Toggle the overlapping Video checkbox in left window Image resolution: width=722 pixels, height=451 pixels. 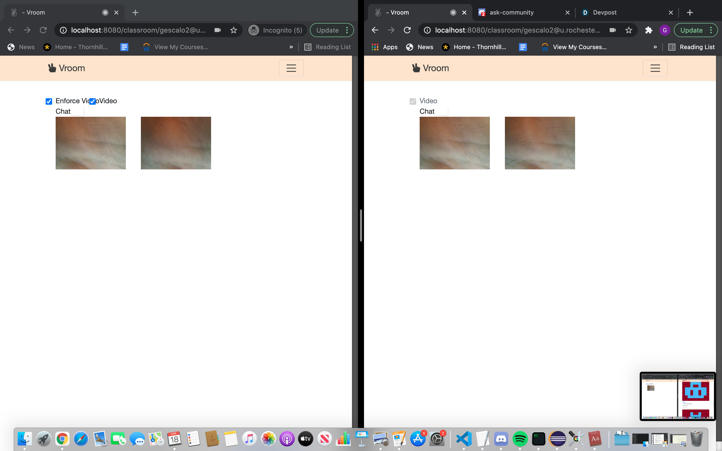[x=93, y=101]
